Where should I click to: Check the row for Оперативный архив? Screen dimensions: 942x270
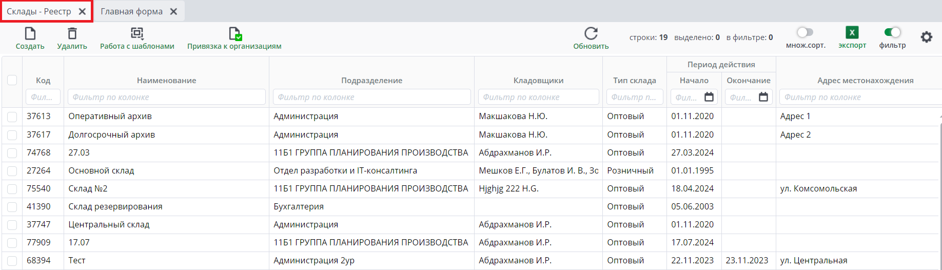(12, 117)
